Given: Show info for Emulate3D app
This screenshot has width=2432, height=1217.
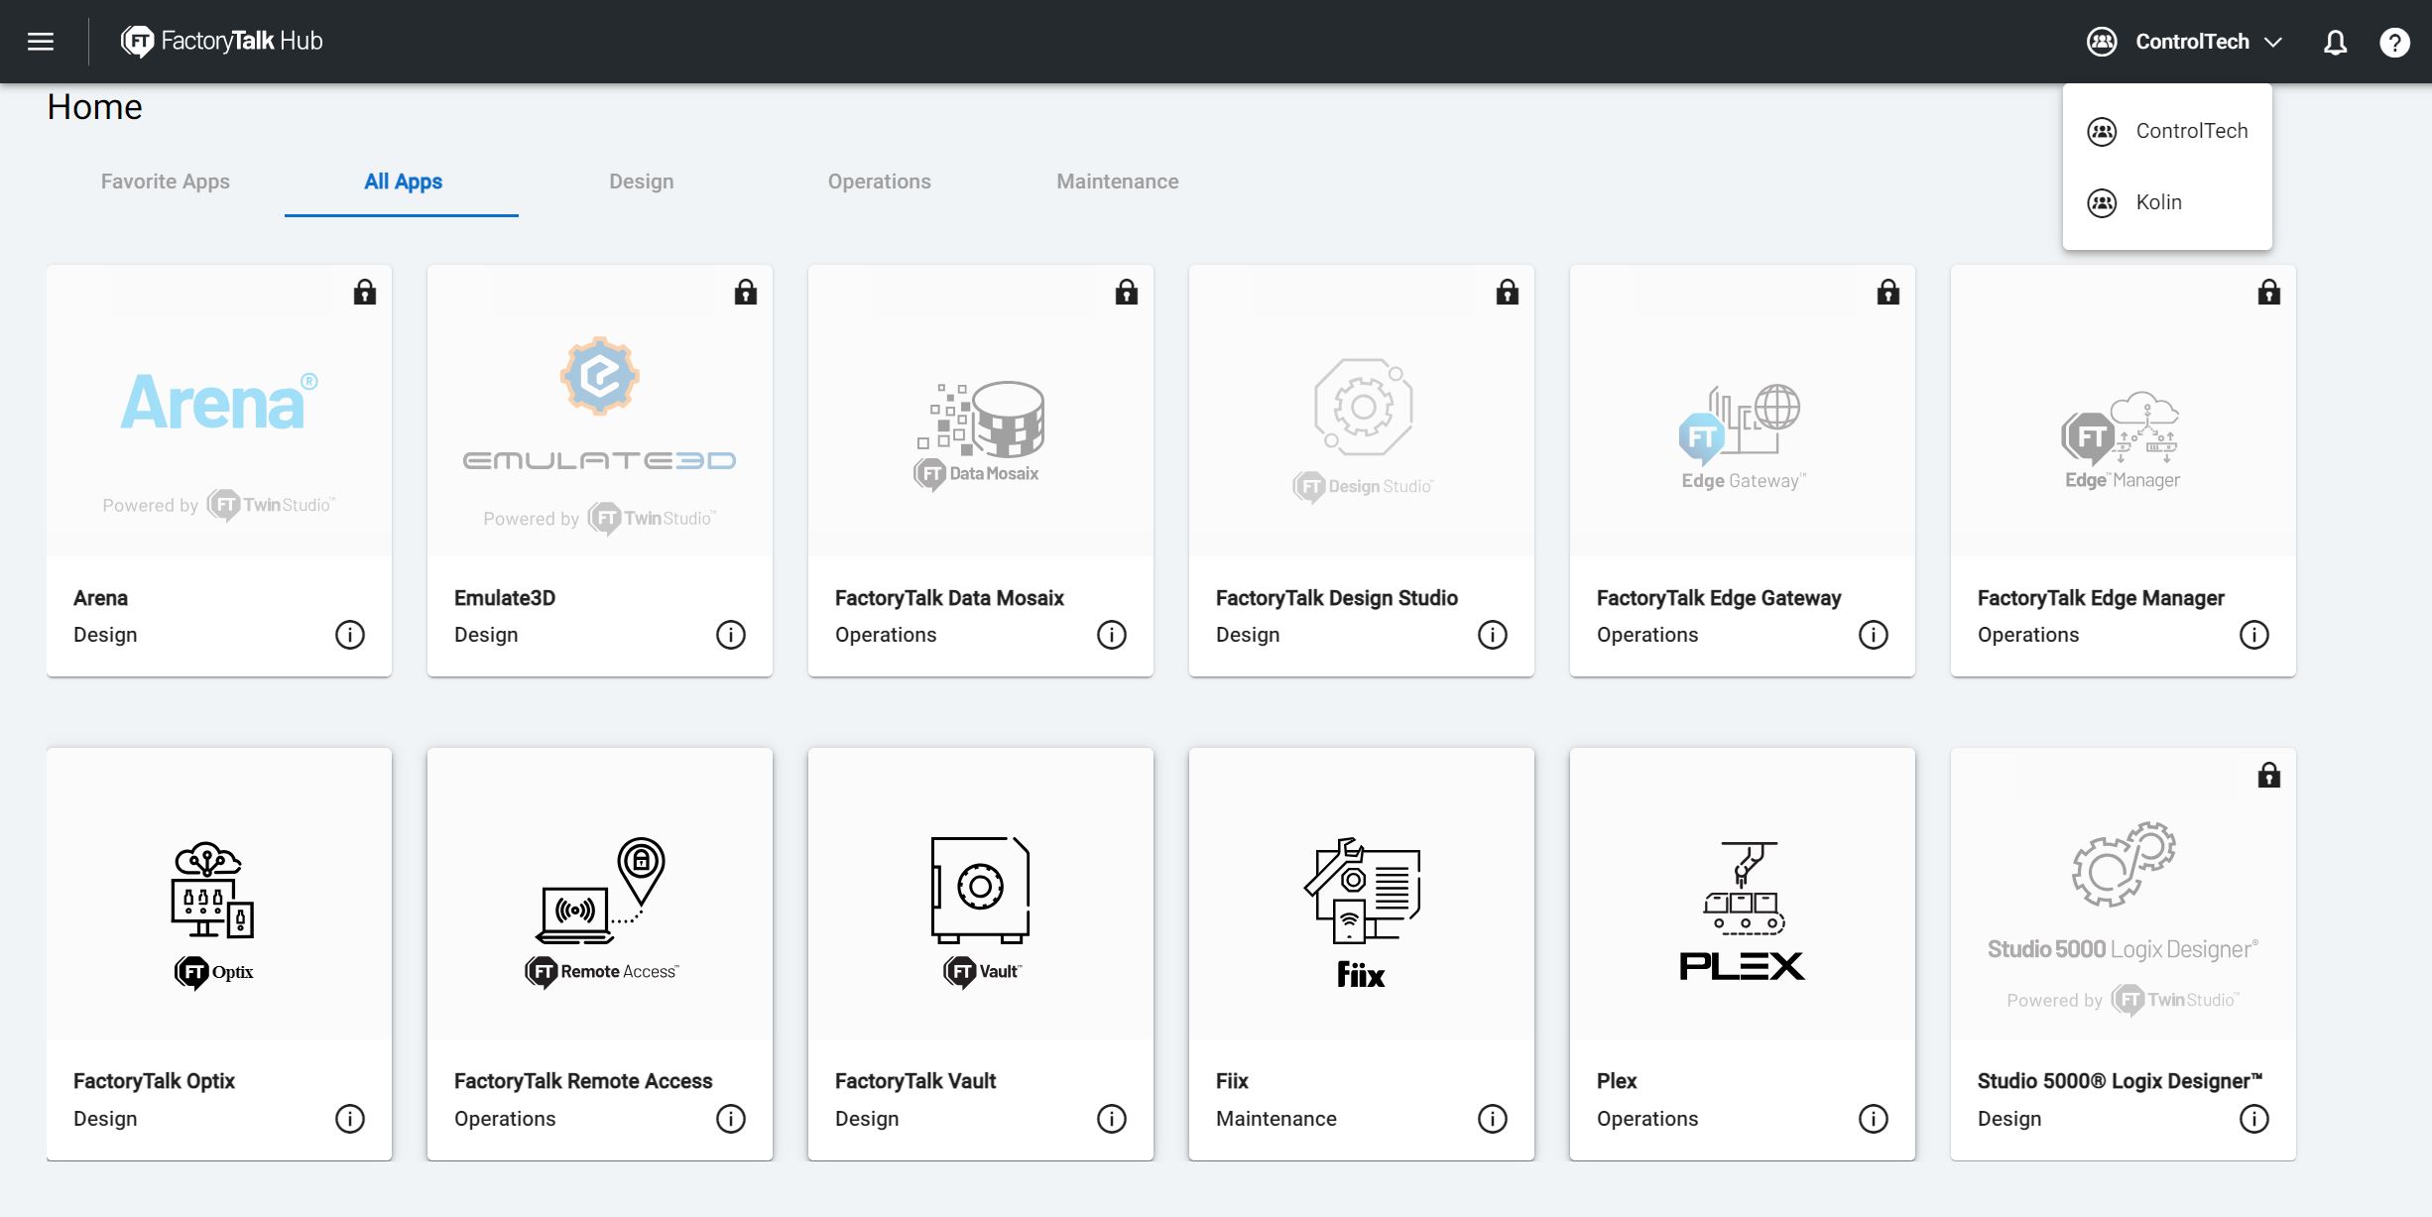Looking at the screenshot, I should click(x=731, y=635).
